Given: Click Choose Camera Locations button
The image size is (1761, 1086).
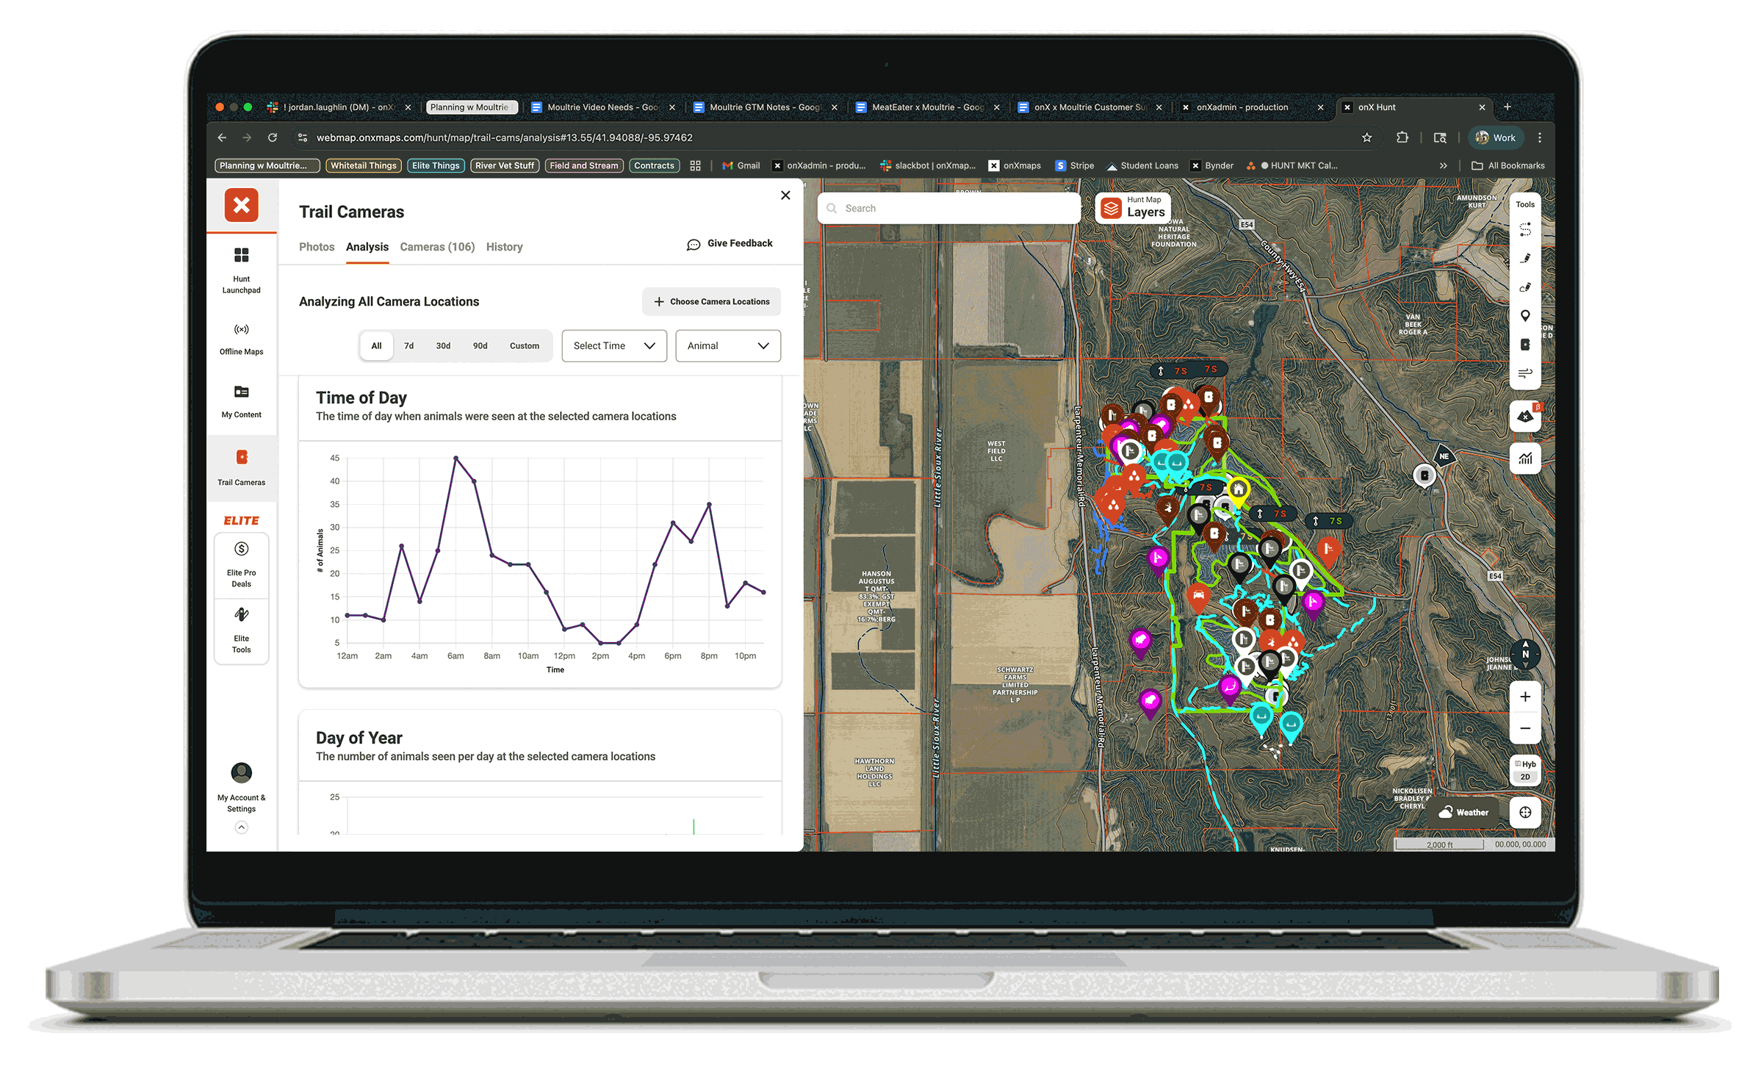Looking at the screenshot, I should point(711,302).
